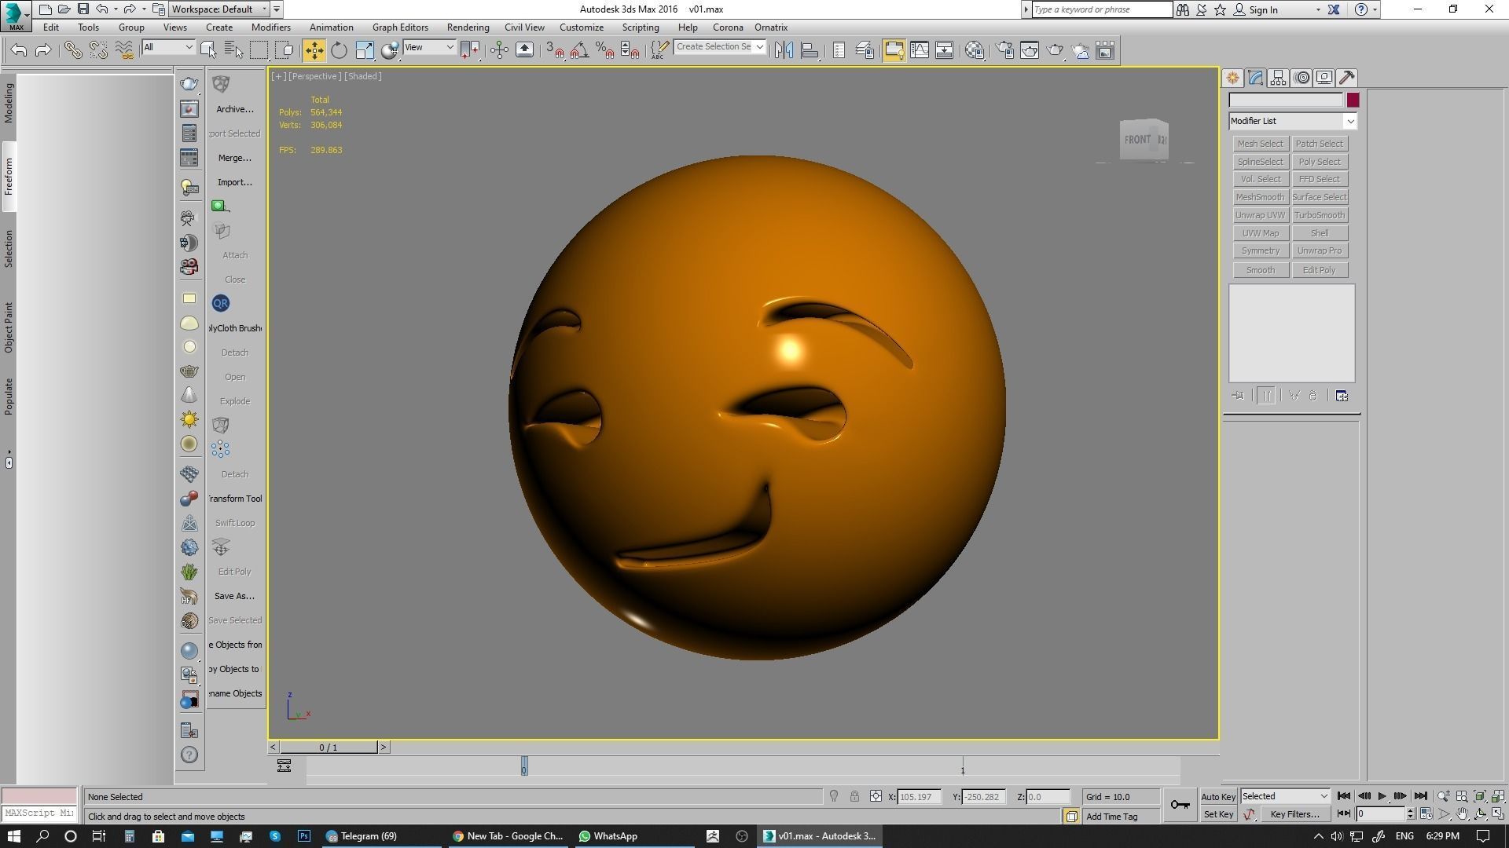This screenshot has width=1509, height=848.
Task: Click the object color swatch
Action: click(1353, 101)
